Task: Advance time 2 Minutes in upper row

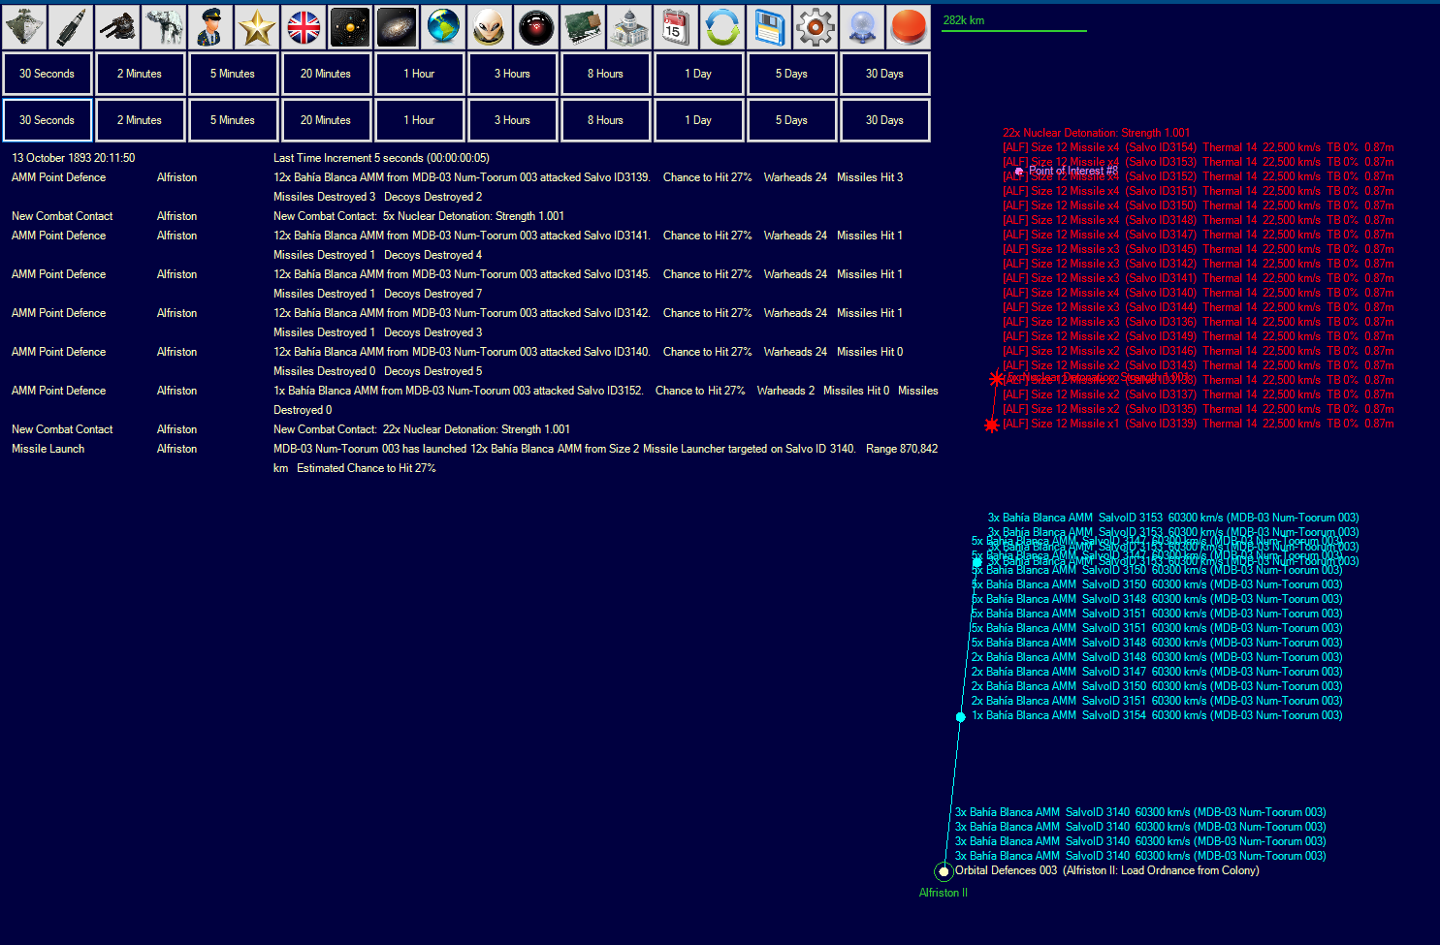Action: tap(141, 74)
